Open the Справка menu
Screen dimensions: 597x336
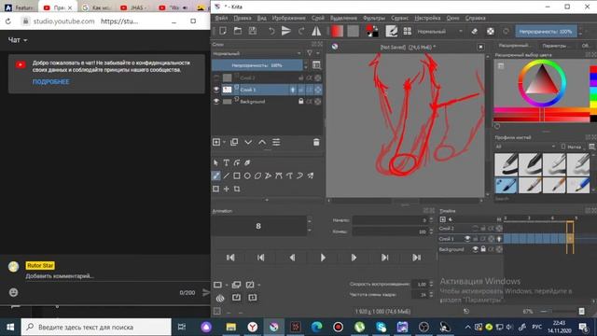click(x=475, y=18)
